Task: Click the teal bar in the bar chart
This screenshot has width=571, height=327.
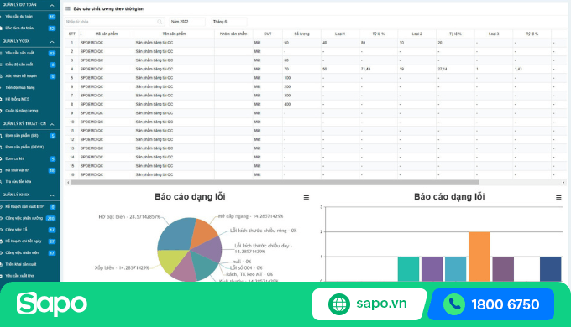Action: (x=408, y=269)
